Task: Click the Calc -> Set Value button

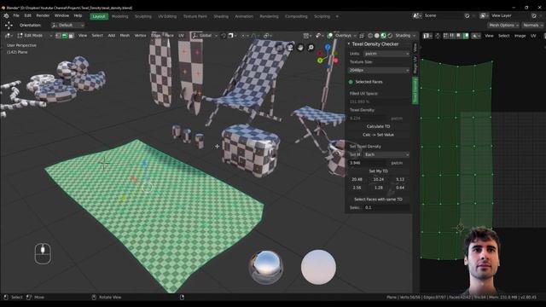Action: point(378,135)
